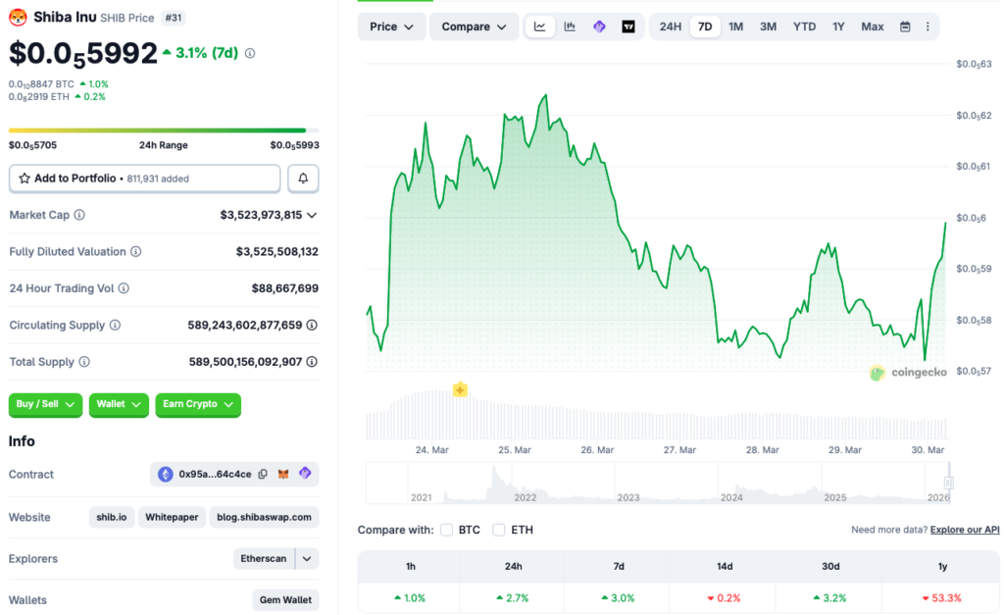Switch to the candlestick chart icon
This screenshot has height=615, width=1004.
(x=570, y=26)
